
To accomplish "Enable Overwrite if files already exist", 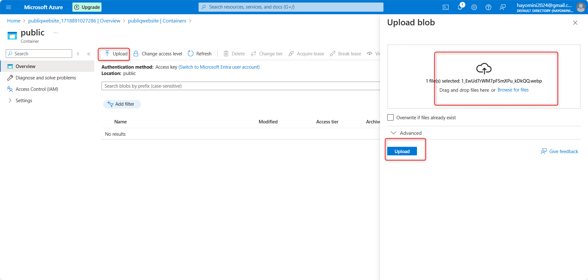I will pos(391,117).
